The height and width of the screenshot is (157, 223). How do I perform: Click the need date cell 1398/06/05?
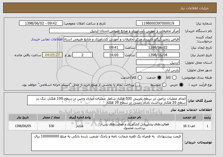coord(23,126)
